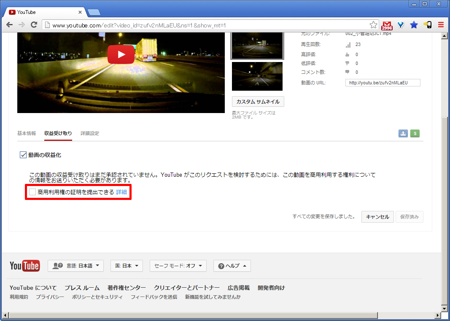Open the Chrome menu hamburger icon

point(441,25)
